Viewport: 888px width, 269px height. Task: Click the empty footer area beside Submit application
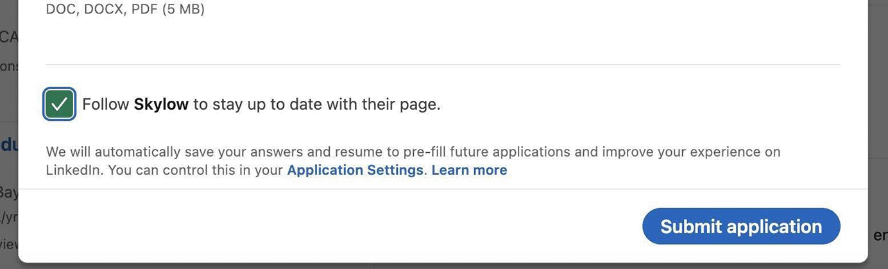tap(321, 226)
